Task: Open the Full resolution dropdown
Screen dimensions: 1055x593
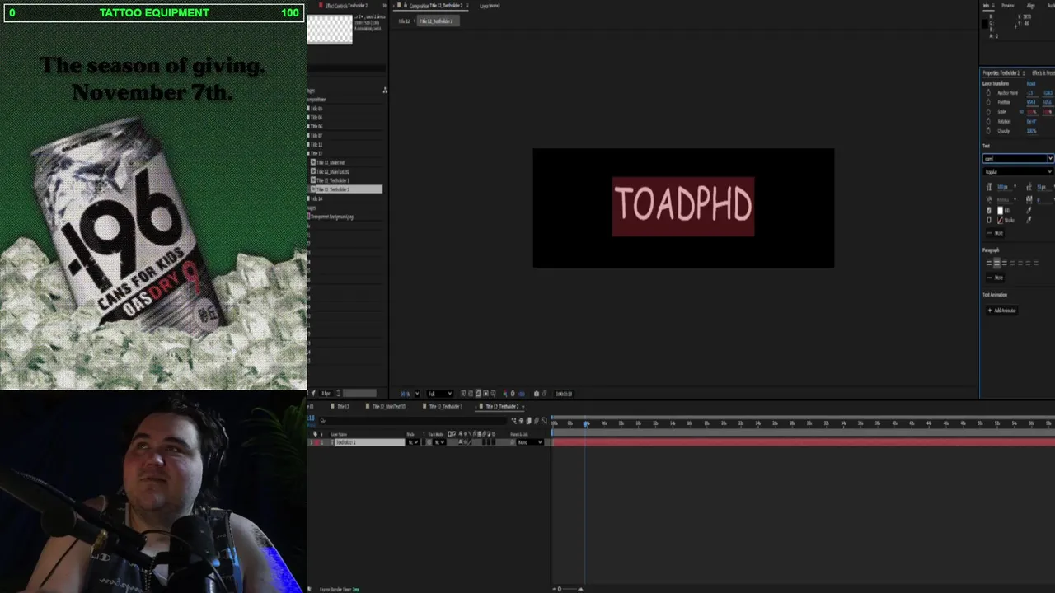Action: (x=439, y=394)
